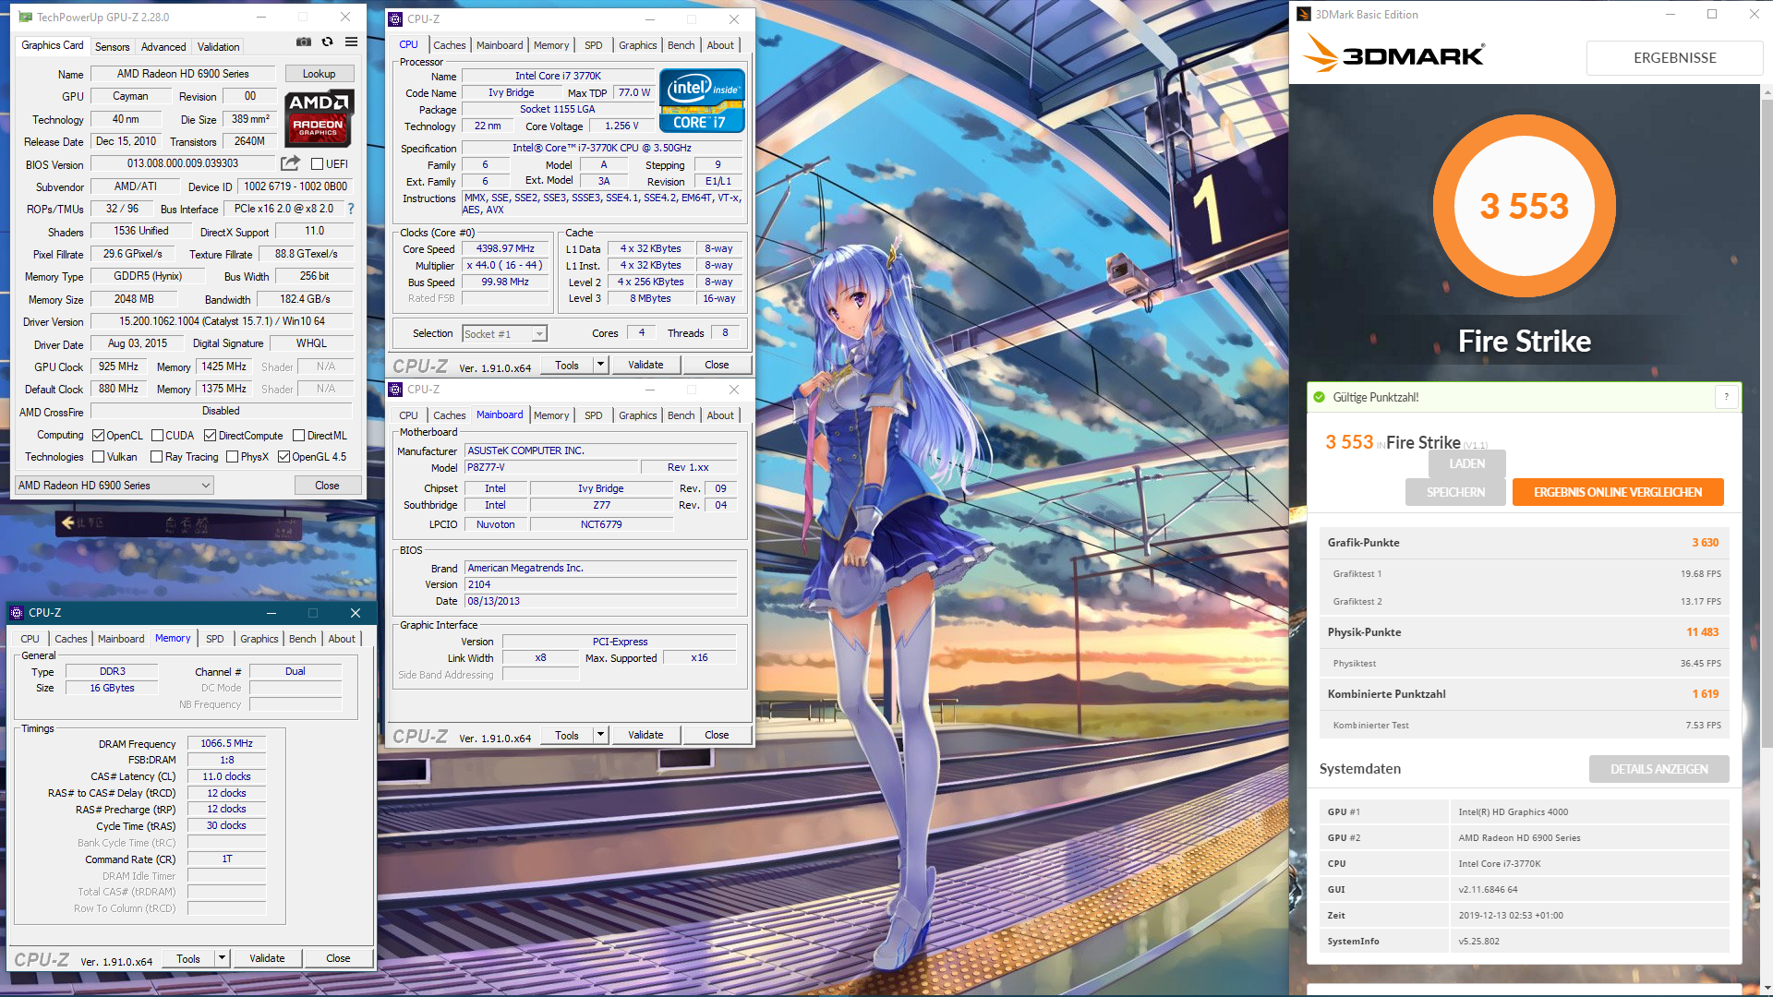Click the AMD Radeon Graphics logo
1773x997 pixels.
pyautogui.click(x=318, y=118)
